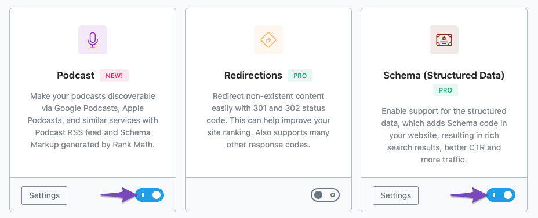Click the Podcast description paragraph

coord(93,120)
